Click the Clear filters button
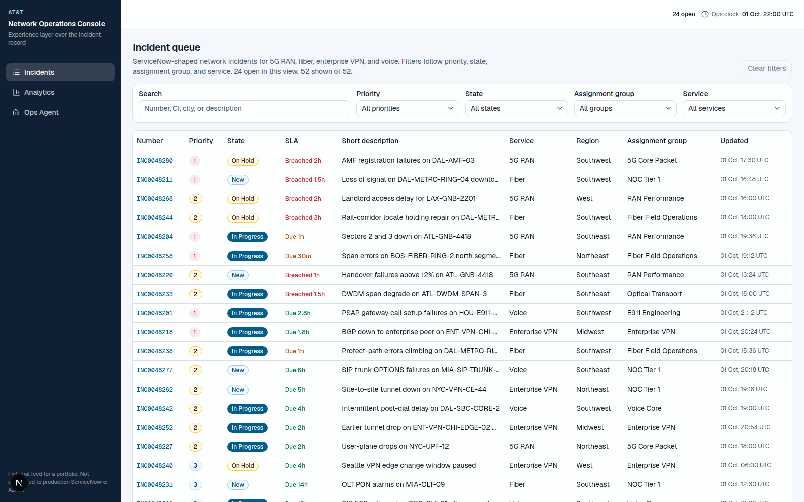Viewport: 804px width, 502px height. (767, 68)
